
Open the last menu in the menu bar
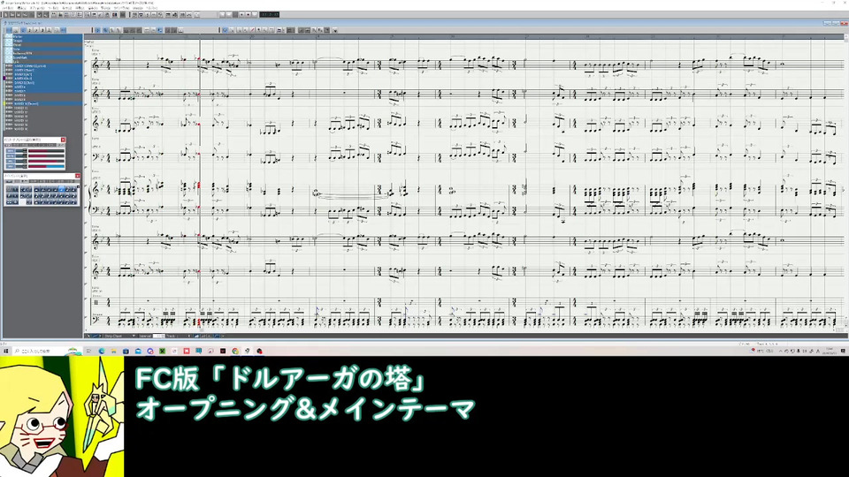[x=151, y=8]
